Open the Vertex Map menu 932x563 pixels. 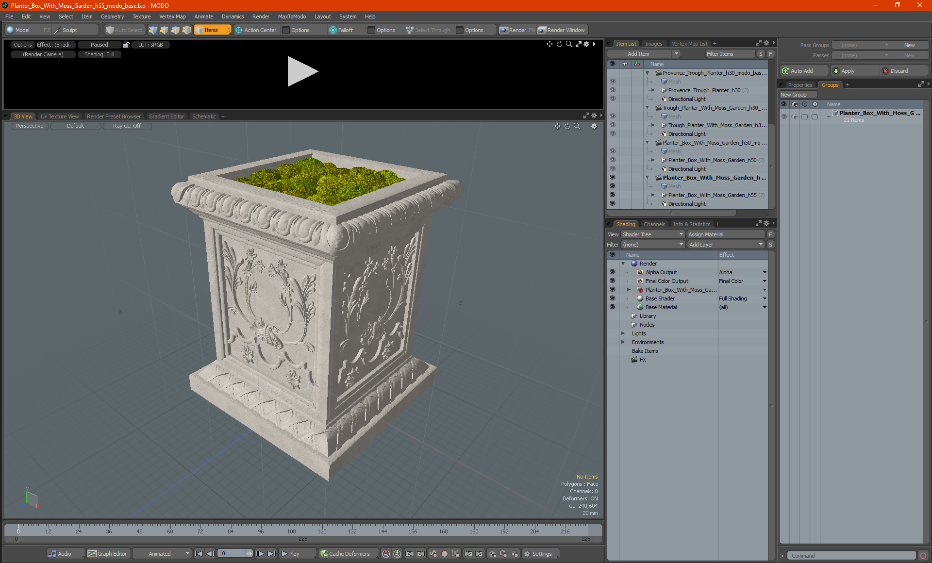172,17
